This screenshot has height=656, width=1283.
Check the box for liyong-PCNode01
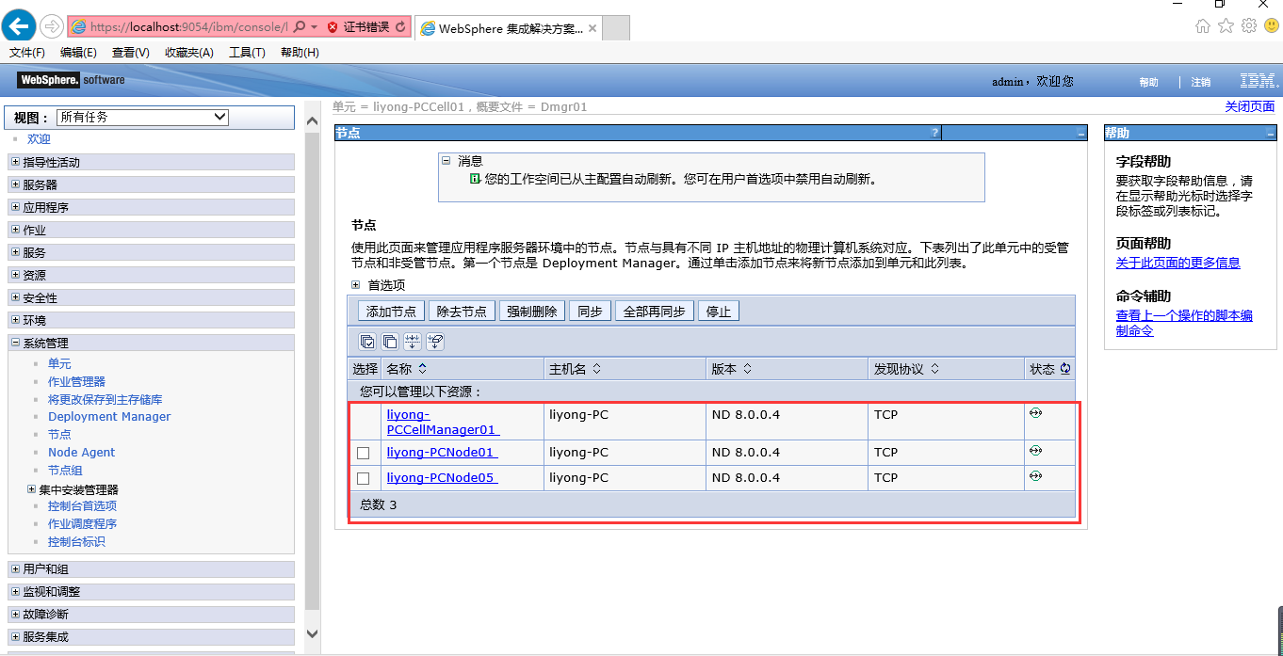coord(363,453)
